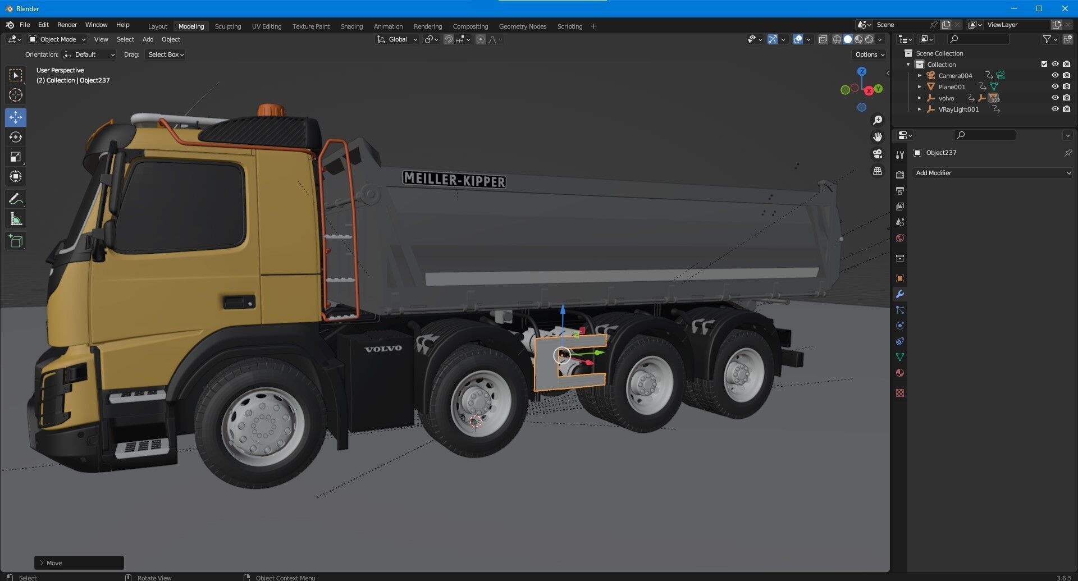The width and height of the screenshot is (1078, 581).
Task: Open the Select Box drag dropdown
Action: [x=166, y=54]
